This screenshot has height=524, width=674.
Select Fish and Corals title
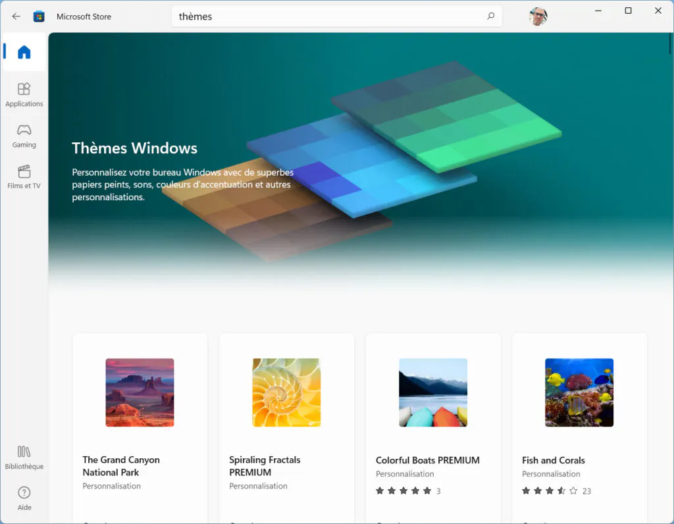point(553,460)
